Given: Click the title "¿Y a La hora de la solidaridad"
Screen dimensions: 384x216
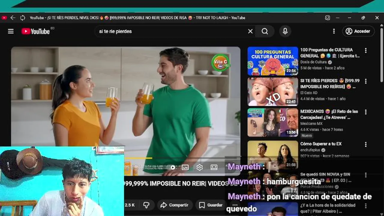Looking at the screenshot, I should 328,205.
